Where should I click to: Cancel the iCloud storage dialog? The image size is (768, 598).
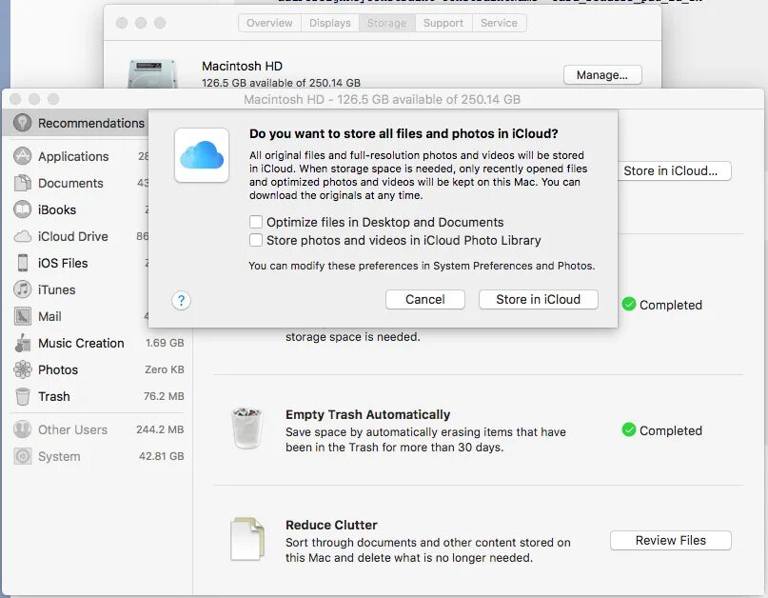[424, 300]
